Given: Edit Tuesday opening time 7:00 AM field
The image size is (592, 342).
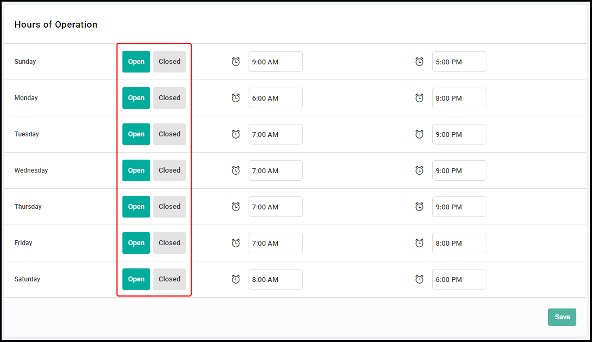Looking at the screenshot, I should point(276,134).
